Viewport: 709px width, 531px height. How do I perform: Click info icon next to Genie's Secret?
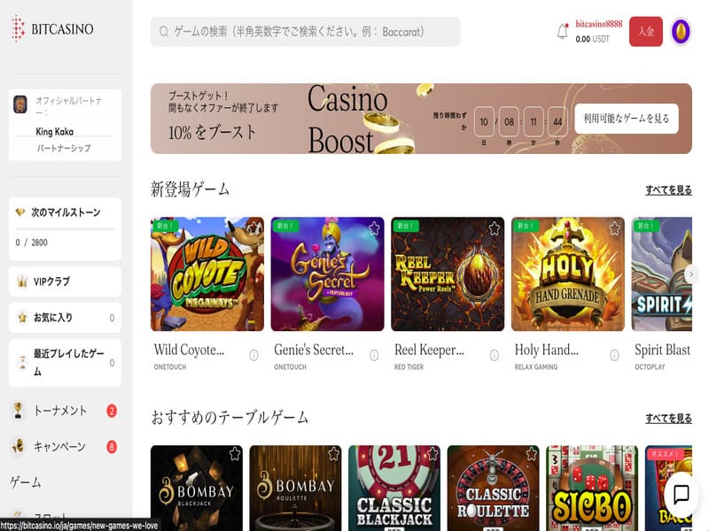(x=373, y=355)
